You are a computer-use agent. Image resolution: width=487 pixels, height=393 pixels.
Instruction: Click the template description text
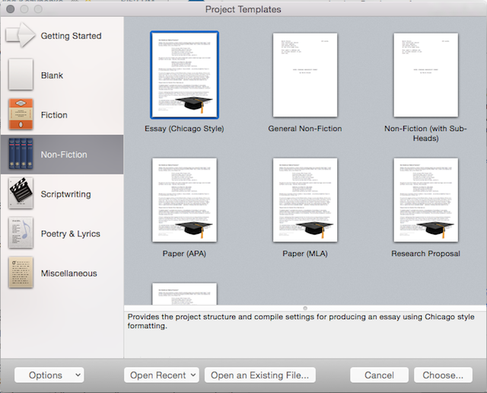tap(301, 321)
